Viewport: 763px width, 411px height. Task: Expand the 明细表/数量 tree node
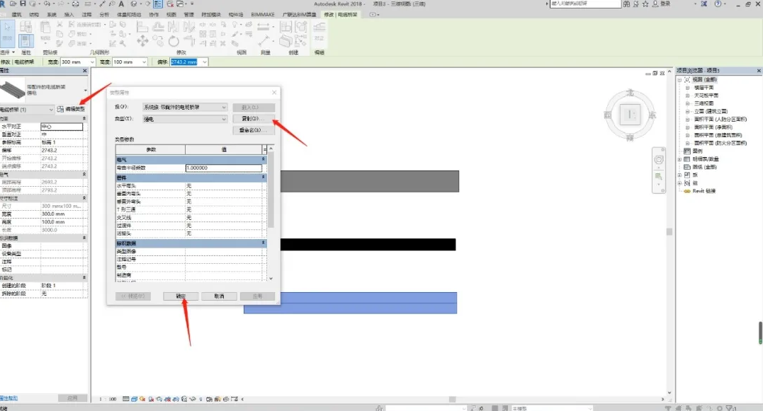click(680, 159)
